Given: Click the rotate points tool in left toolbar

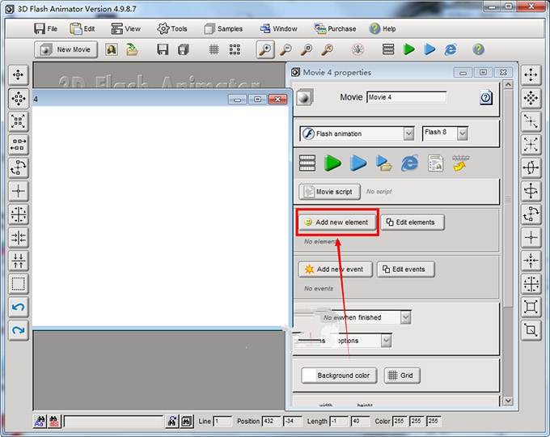Looking at the screenshot, I should [19, 168].
